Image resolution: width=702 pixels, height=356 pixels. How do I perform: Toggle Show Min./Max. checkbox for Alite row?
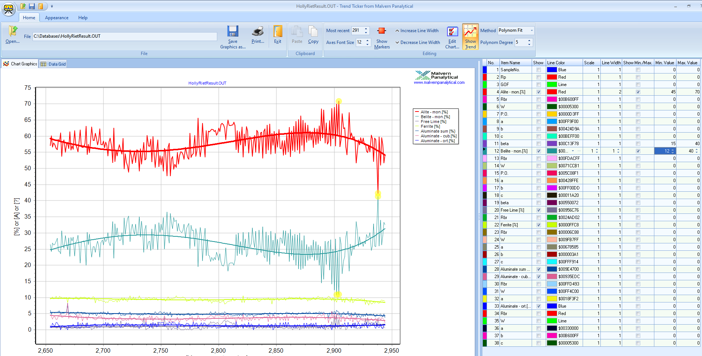point(638,92)
